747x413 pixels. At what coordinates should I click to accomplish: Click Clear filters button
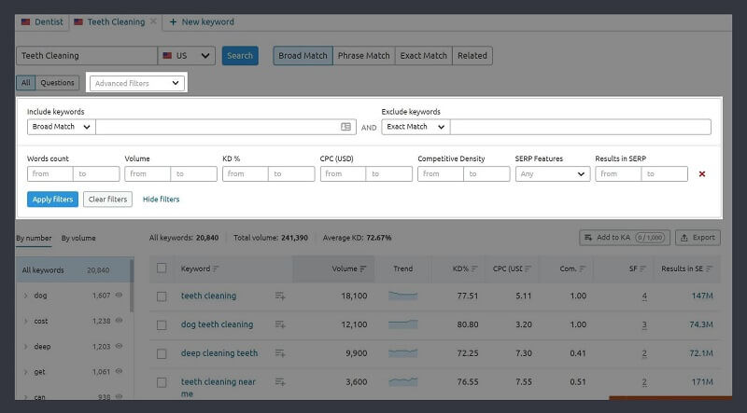coord(107,199)
